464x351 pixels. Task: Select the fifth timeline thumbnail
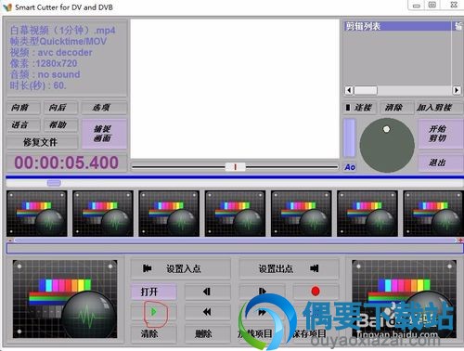point(302,214)
